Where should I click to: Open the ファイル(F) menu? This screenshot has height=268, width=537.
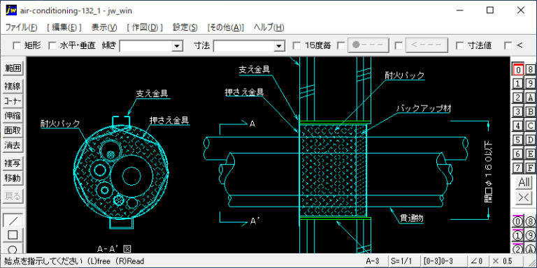point(21,27)
